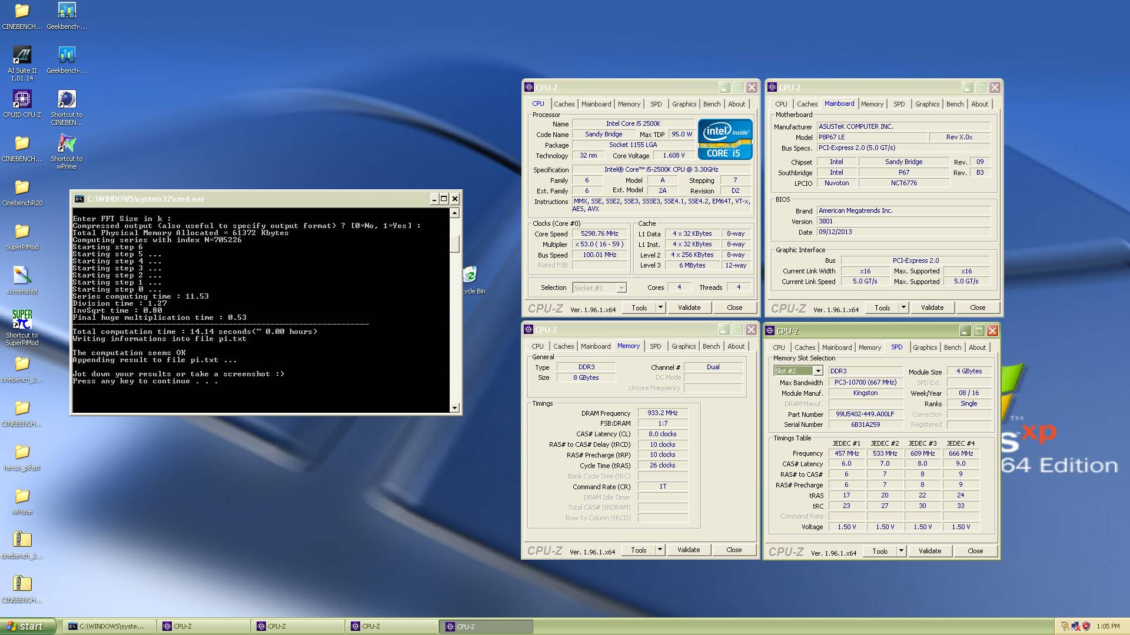Click Validate in the Mainboard window
Viewport: 1130px width, 635px height.
coord(932,308)
